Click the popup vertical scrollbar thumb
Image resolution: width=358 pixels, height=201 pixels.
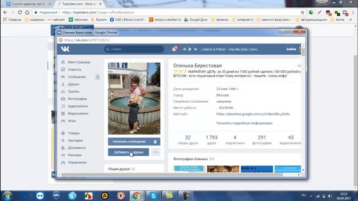[x=303, y=52]
